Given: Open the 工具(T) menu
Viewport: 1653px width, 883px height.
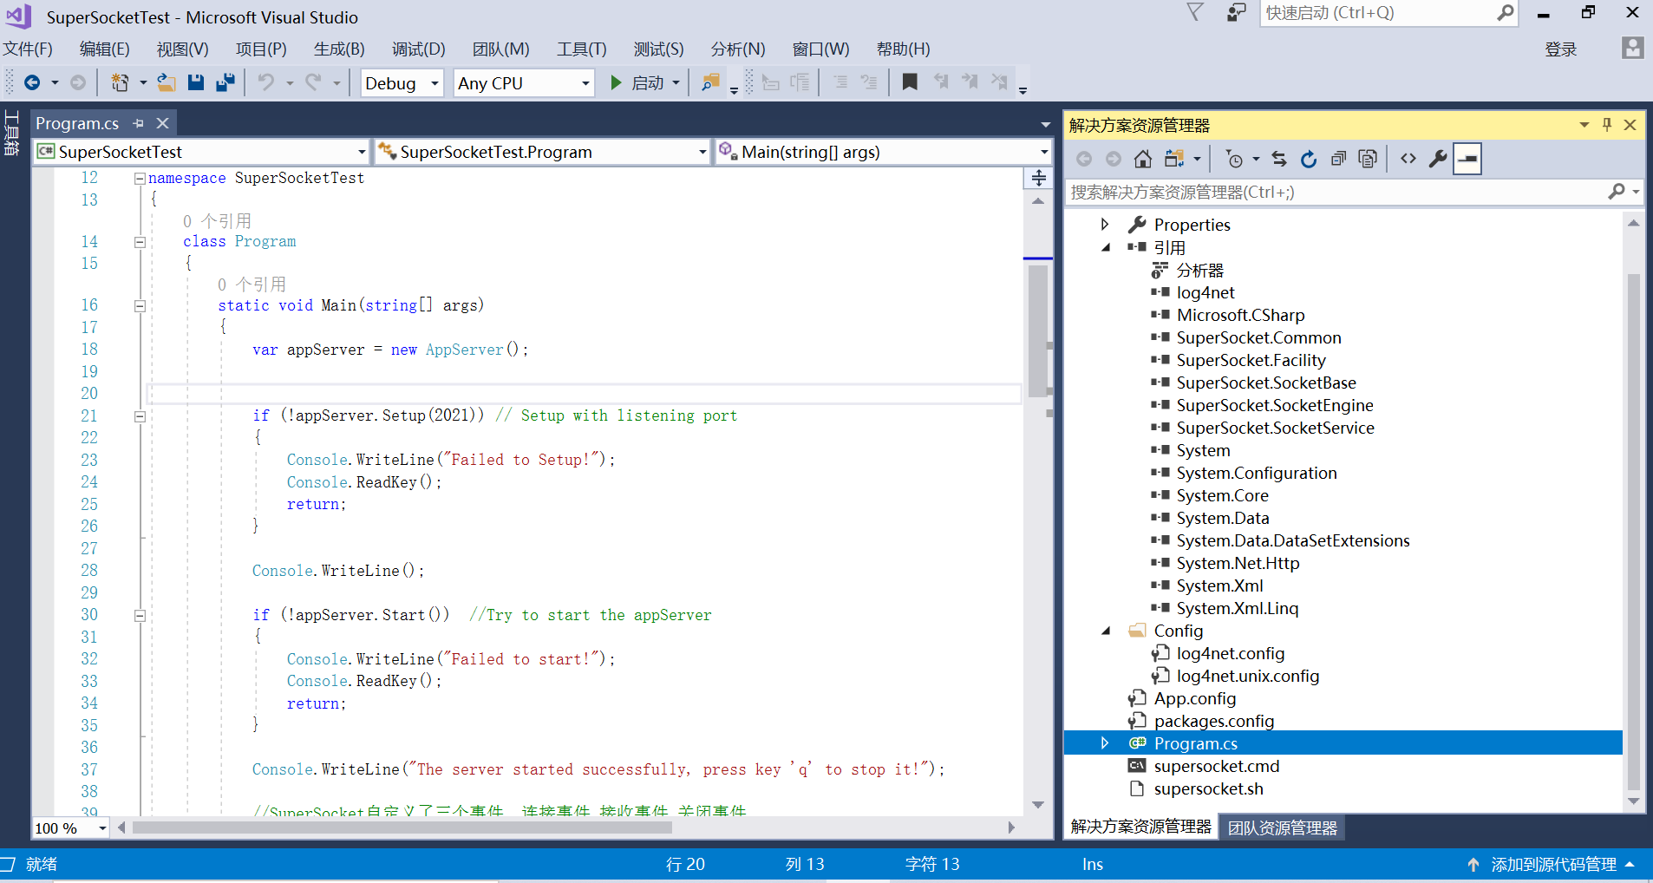Looking at the screenshot, I should 581,49.
